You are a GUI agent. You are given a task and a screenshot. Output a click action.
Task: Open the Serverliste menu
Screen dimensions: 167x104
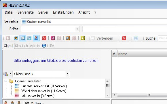point(26,12)
